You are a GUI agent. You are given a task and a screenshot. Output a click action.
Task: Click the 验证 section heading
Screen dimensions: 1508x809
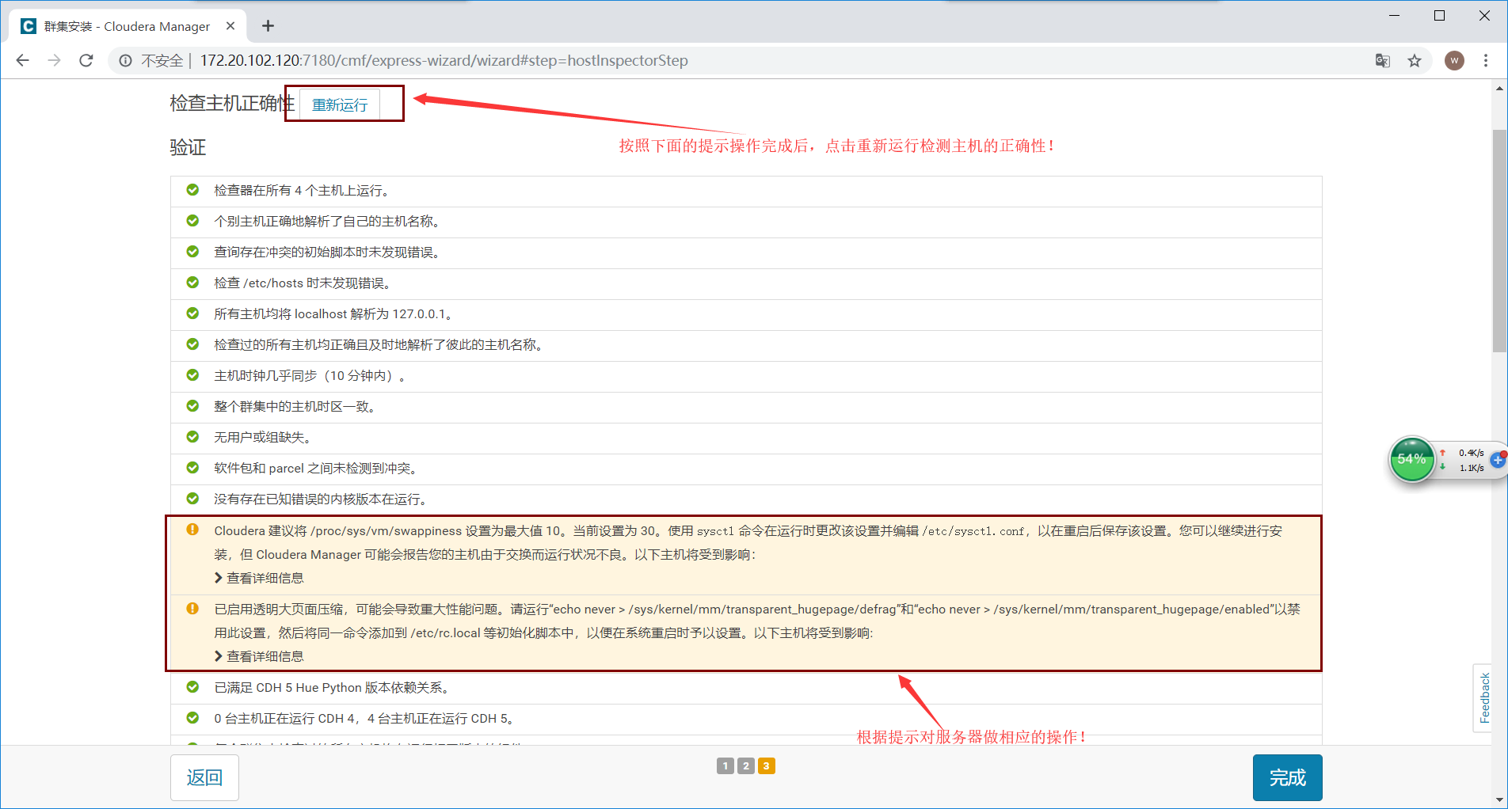(x=188, y=147)
